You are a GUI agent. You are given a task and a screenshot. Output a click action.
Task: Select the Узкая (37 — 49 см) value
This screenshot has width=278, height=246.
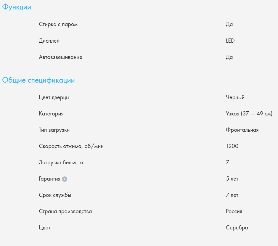click(x=249, y=114)
